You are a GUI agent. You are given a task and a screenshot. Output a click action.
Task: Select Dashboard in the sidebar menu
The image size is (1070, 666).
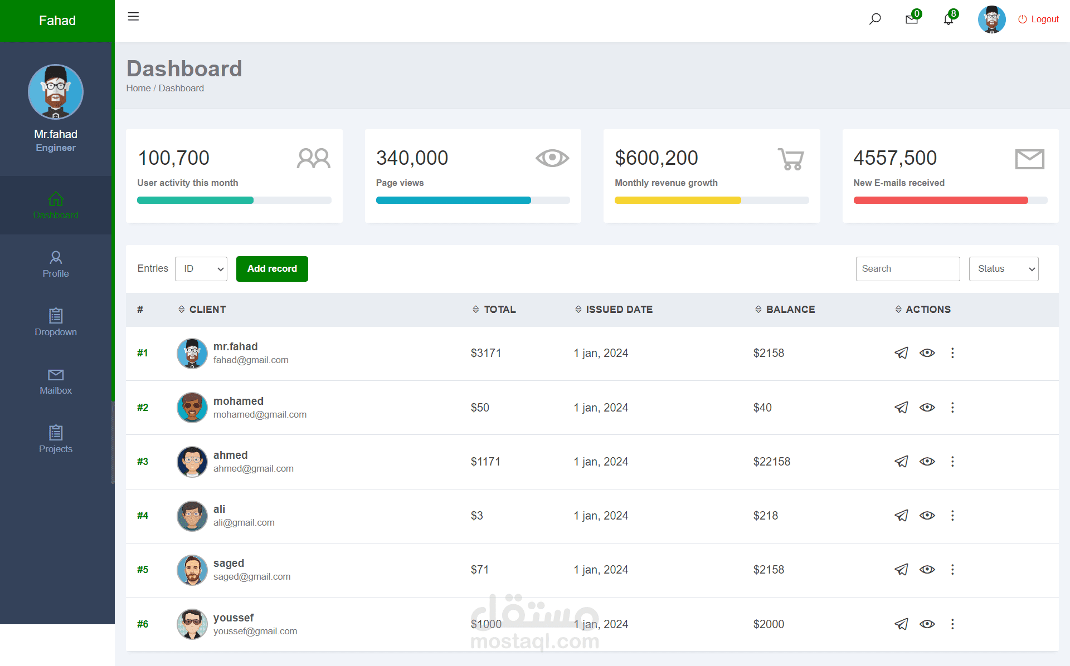(x=56, y=205)
